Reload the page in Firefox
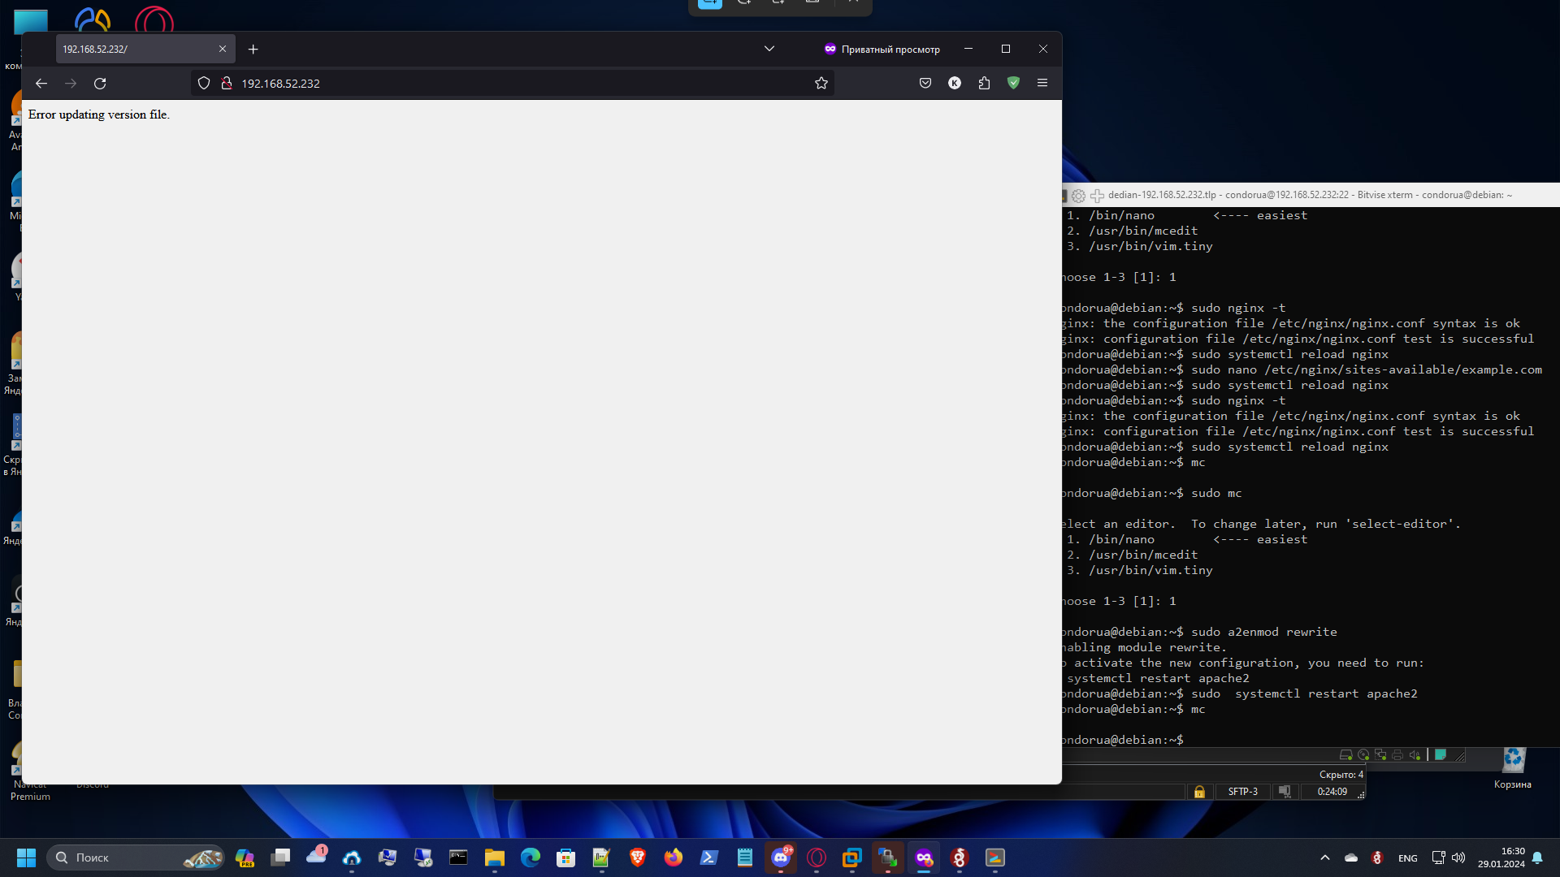Viewport: 1560px width, 877px height. (100, 84)
